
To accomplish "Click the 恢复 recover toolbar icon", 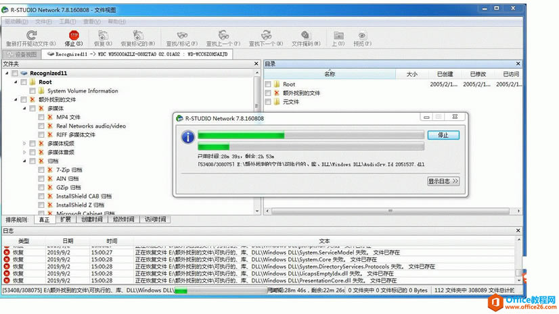I will (x=103, y=35).
